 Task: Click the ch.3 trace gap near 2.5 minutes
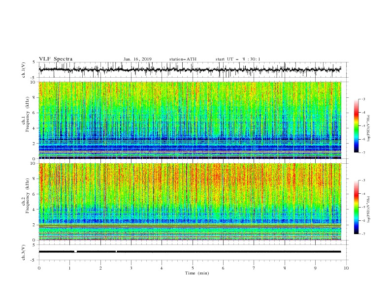click(116, 252)
